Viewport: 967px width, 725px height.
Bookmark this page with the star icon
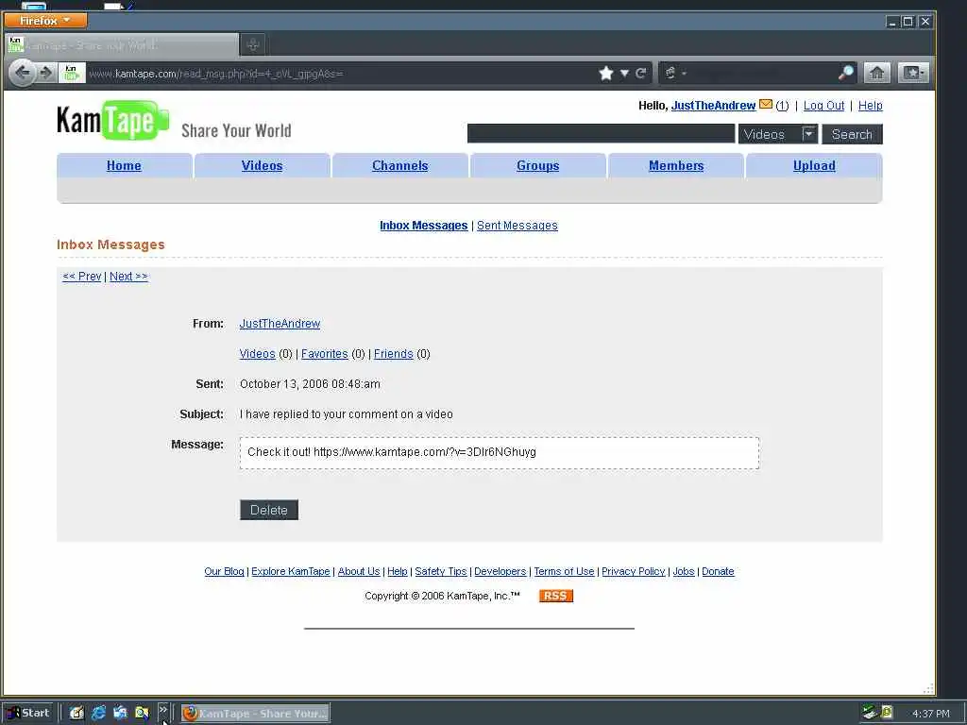click(606, 74)
